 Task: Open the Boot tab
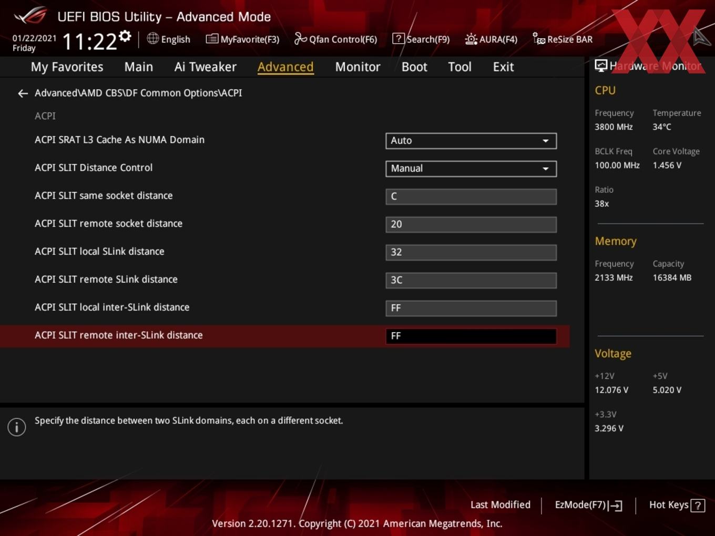414,67
